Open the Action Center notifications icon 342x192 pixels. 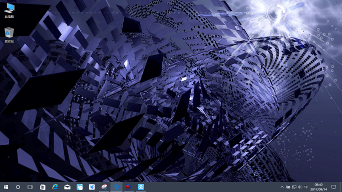[x=333, y=187]
